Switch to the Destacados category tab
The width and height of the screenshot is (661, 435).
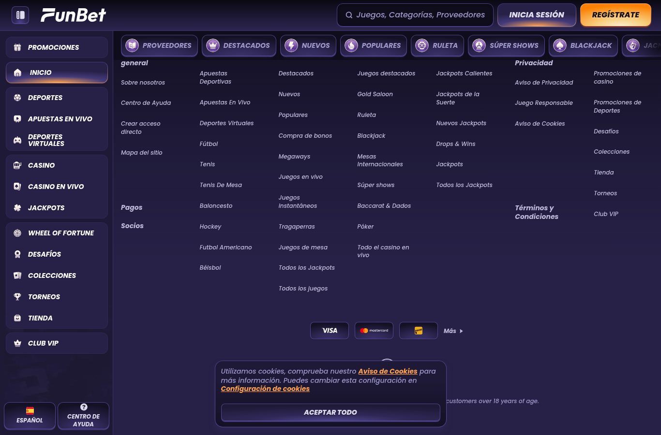(x=239, y=45)
